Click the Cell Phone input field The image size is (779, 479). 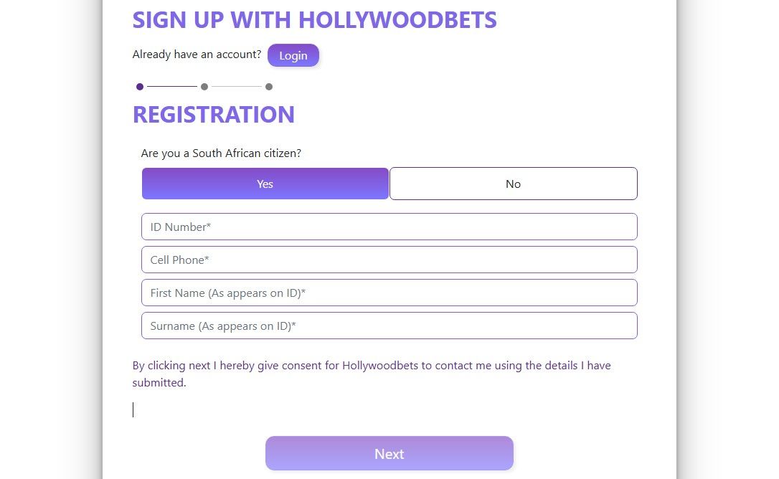point(389,260)
